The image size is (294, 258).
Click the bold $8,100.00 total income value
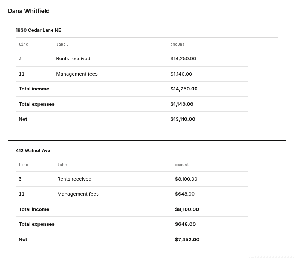(187, 209)
